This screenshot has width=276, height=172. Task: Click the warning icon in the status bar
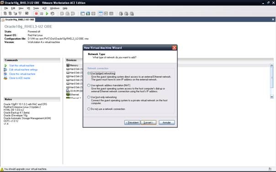[x=2, y=169]
